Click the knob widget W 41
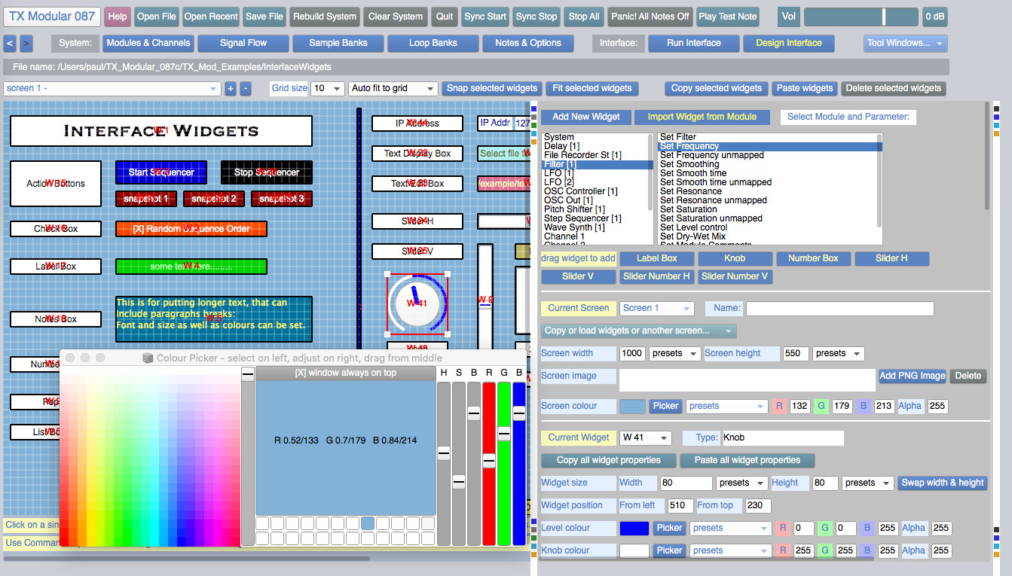 [x=417, y=303]
